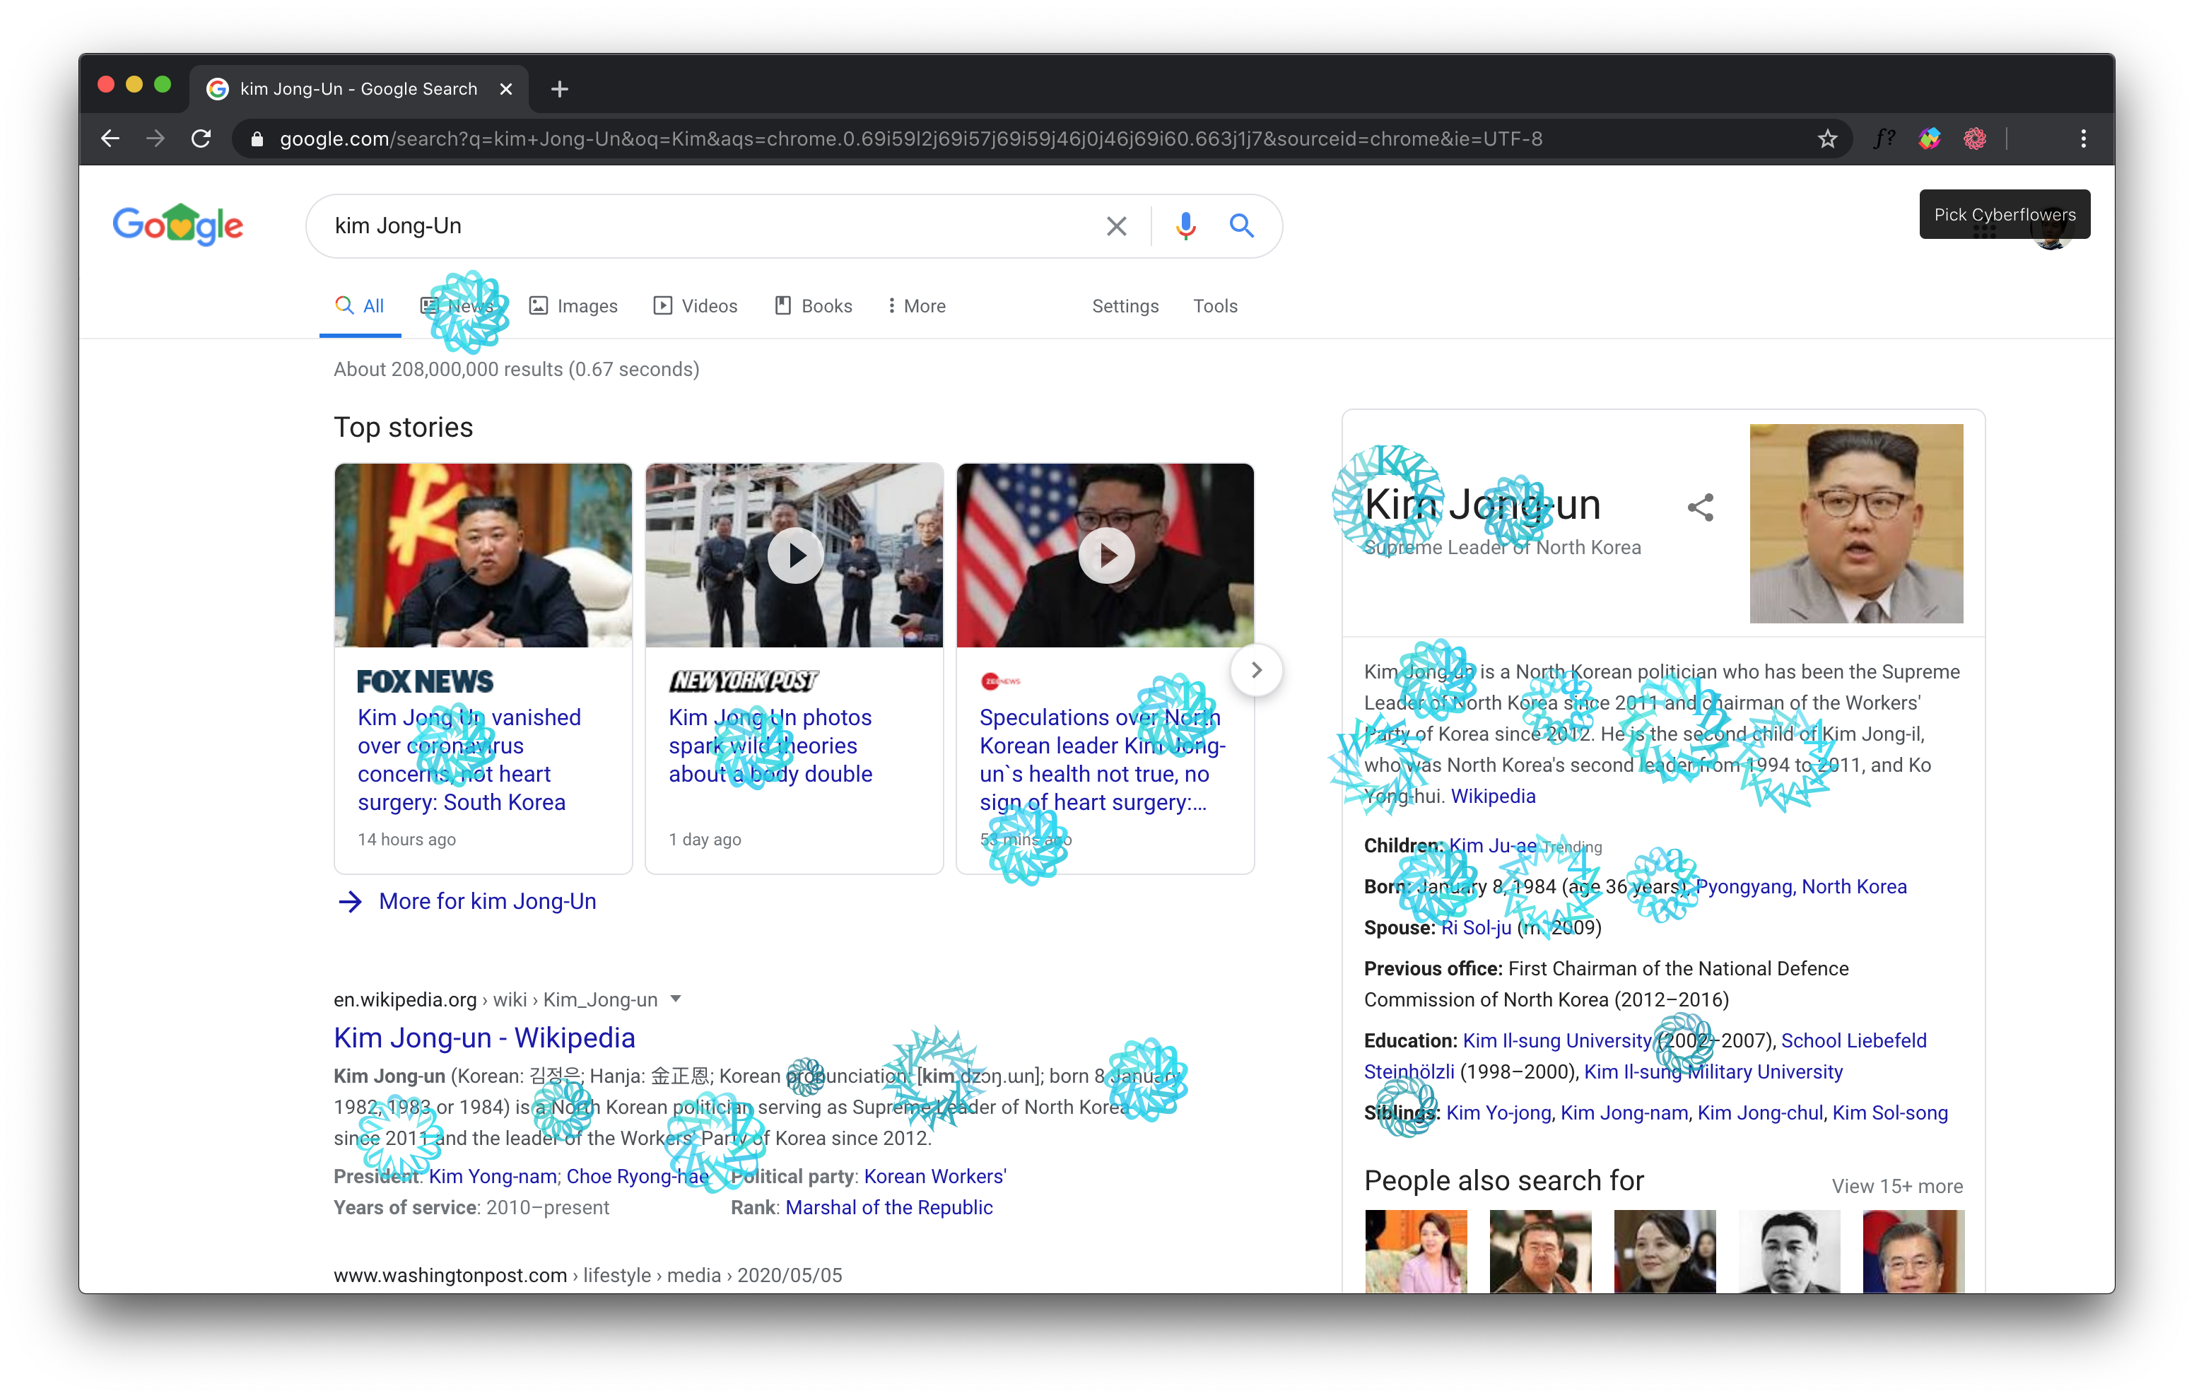Open search Settings

click(1125, 306)
